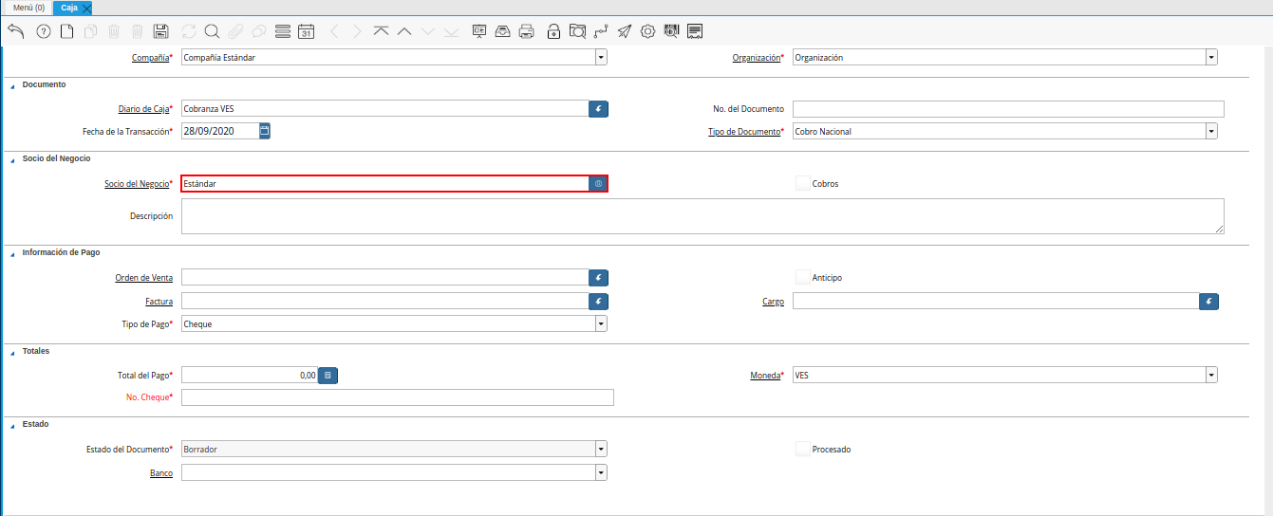Image resolution: width=1273 pixels, height=516 pixels.
Task: Open the Tipo de Documento dropdown
Action: click(x=1210, y=132)
